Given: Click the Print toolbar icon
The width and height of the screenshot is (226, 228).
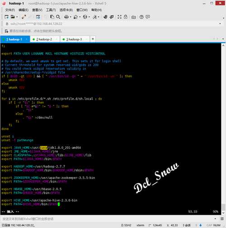Looking at the screenshot, I should 66,17.
